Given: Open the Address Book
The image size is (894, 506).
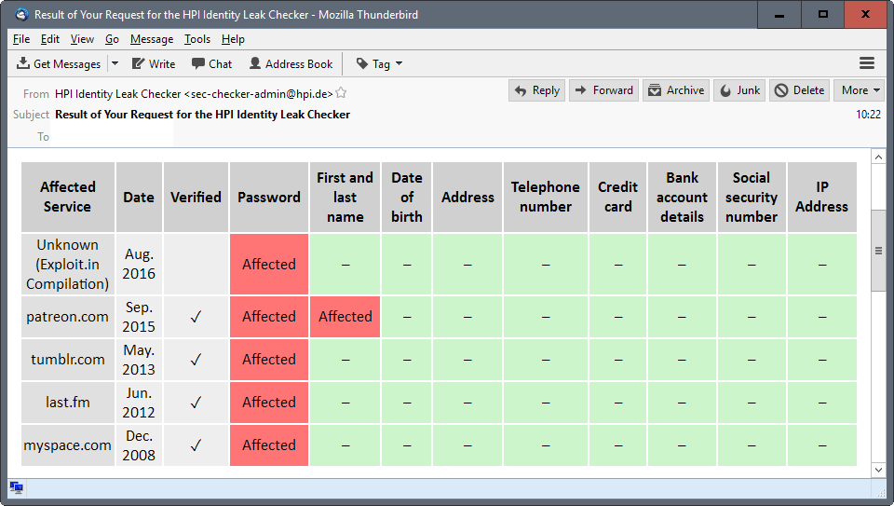Looking at the screenshot, I should [291, 64].
